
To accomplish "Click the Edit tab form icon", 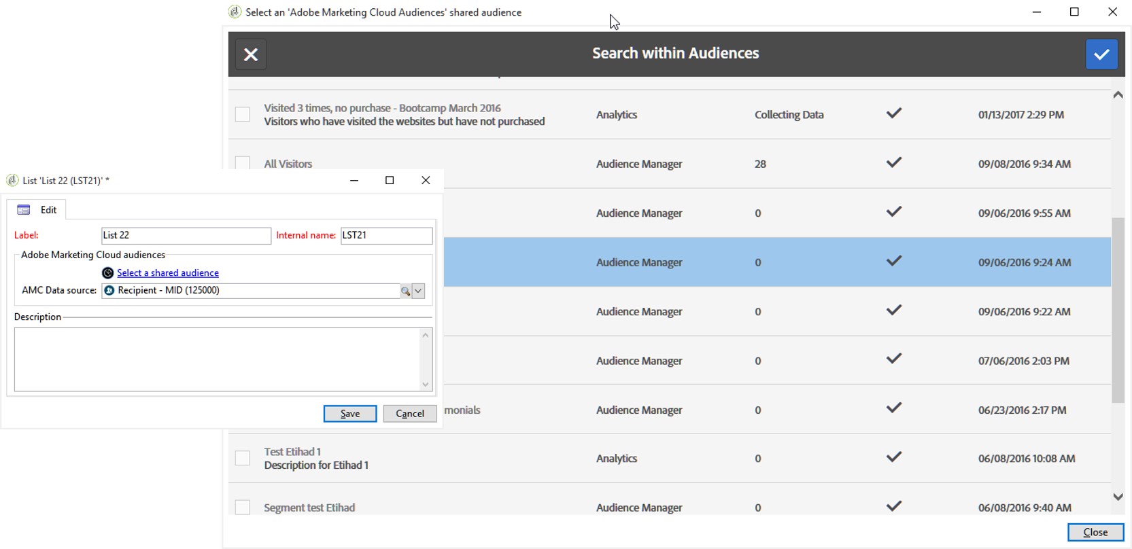I will pyautogui.click(x=24, y=210).
